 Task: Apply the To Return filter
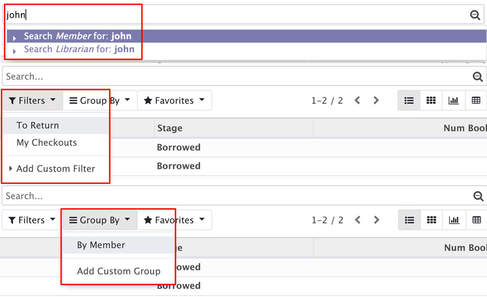56,126
